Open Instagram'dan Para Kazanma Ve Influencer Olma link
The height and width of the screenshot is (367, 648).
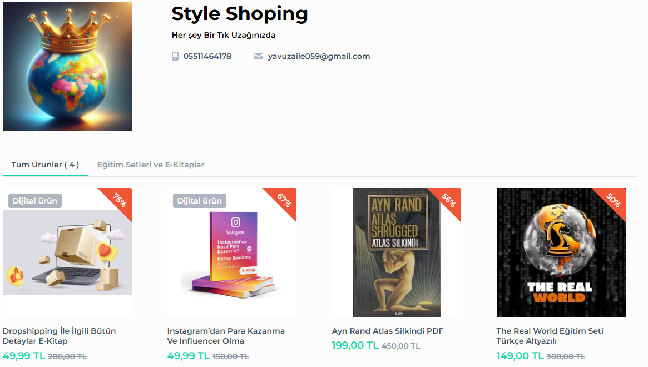226,336
